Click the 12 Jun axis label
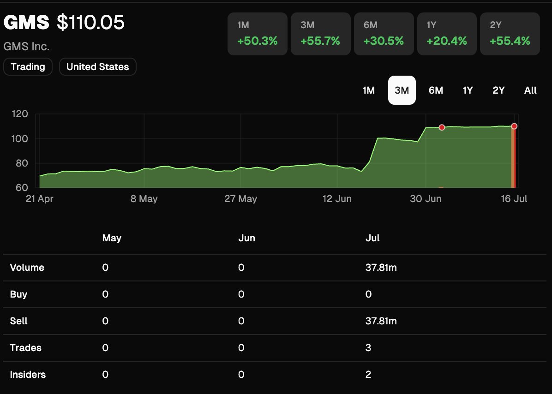 click(x=337, y=199)
